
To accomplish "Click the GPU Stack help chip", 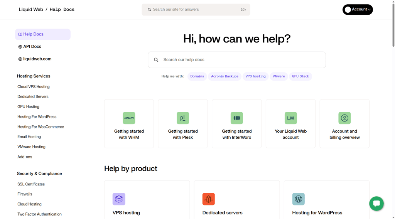I will (x=300, y=76).
